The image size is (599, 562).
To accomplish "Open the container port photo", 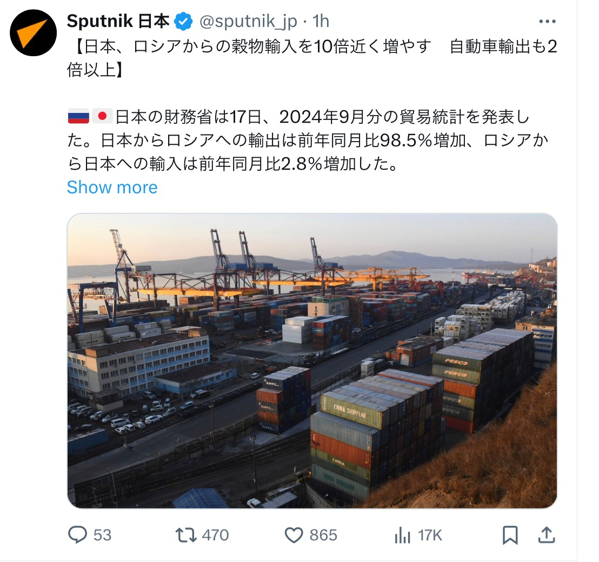I will (312, 361).
